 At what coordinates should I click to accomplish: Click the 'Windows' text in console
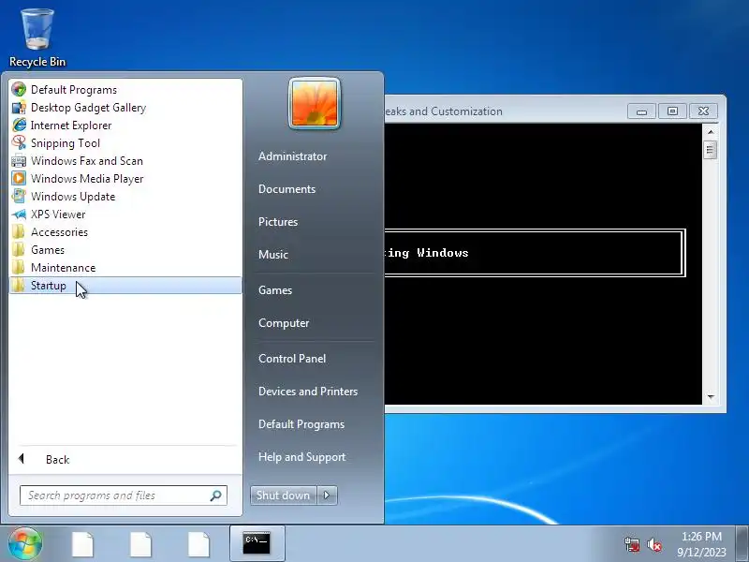pyautogui.click(x=442, y=253)
